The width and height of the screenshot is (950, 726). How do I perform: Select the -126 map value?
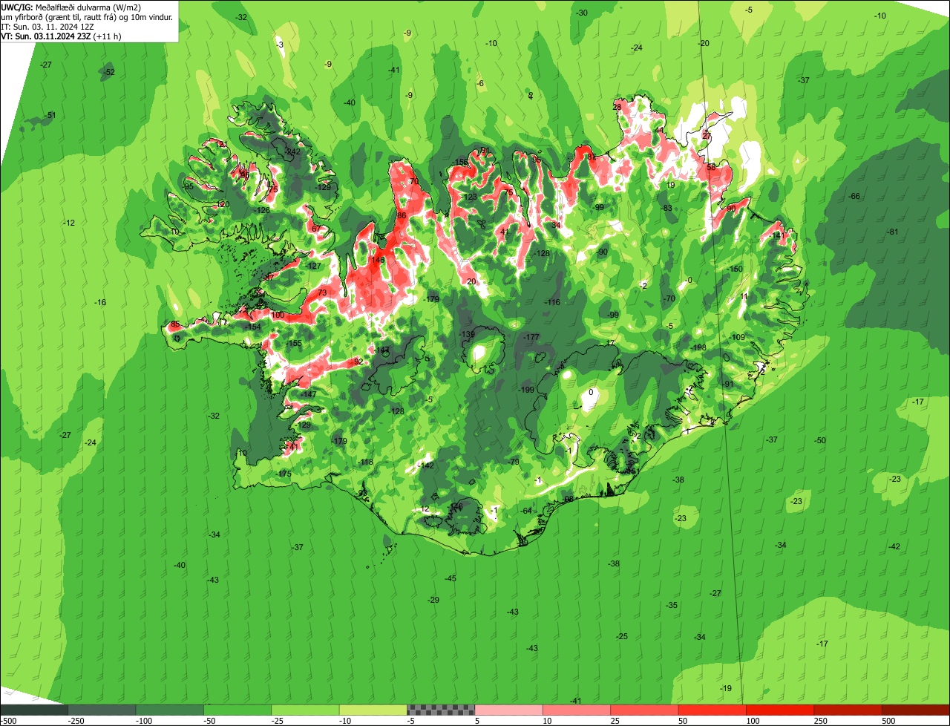262,210
